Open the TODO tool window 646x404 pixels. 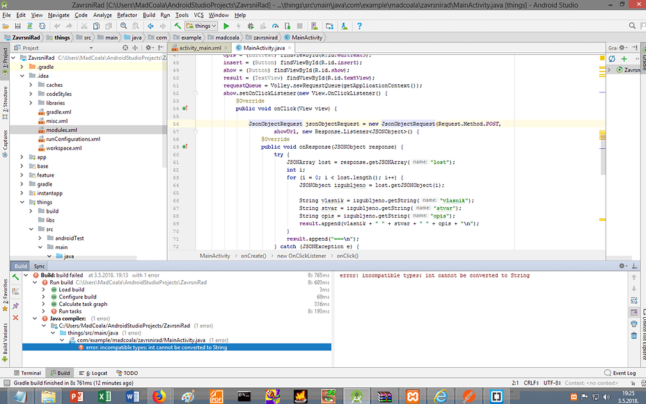point(127,373)
